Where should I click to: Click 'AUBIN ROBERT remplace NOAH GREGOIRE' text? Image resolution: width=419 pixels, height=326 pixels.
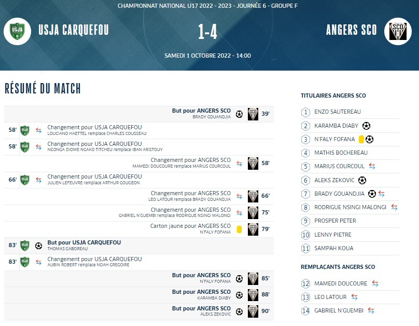pyautogui.click(x=89, y=265)
